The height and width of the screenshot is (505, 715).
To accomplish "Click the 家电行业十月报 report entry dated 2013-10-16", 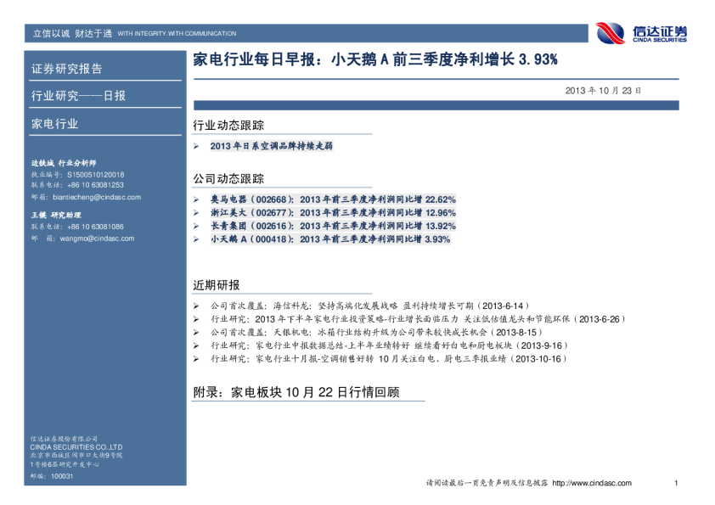I will click(x=388, y=359).
